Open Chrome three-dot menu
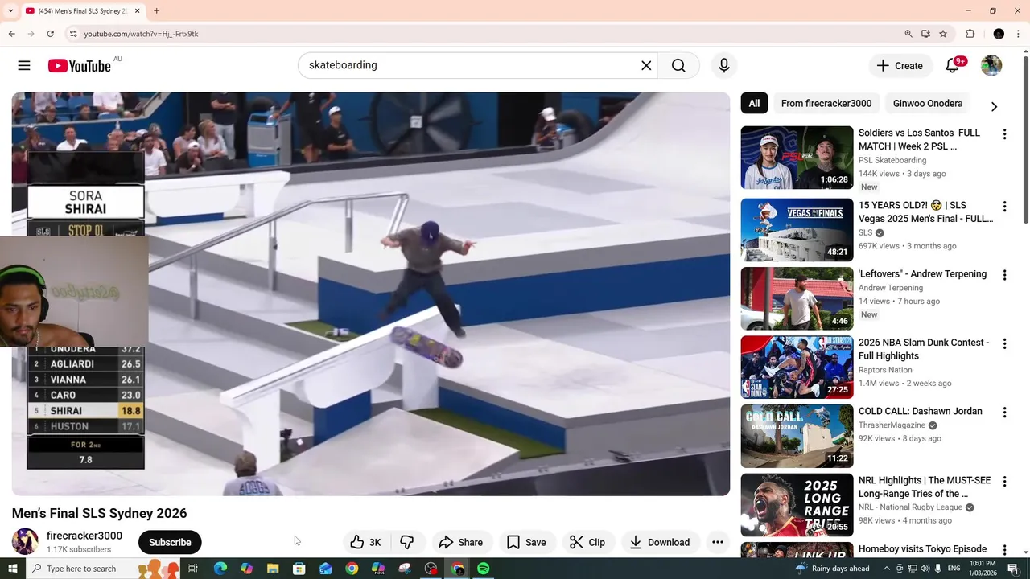The height and width of the screenshot is (579, 1030). pos(1019,34)
